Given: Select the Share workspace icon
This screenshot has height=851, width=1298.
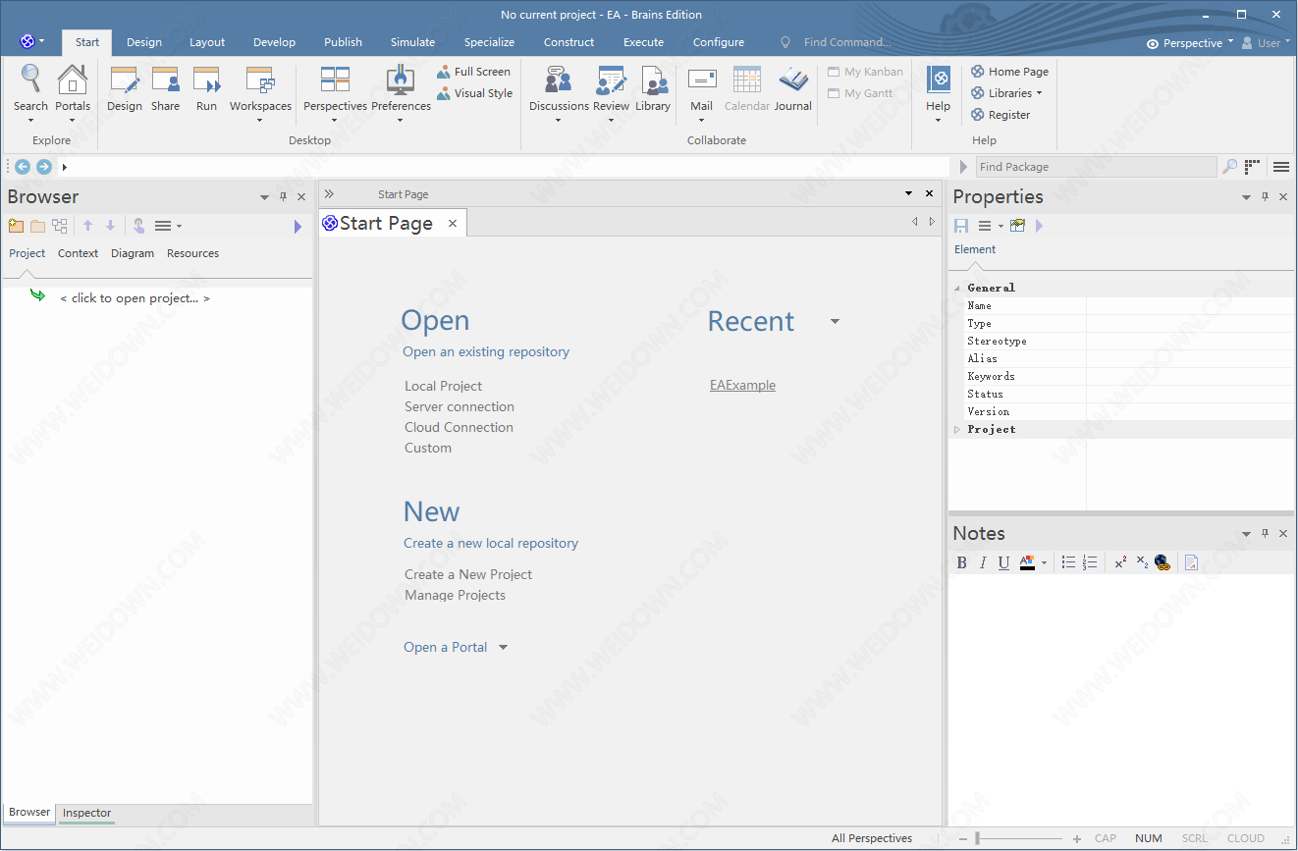Looking at the screenshot, I should pos(165,80).
